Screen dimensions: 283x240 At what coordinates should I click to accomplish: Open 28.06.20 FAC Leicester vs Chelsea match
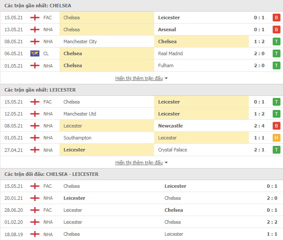pyautogui.click(x=141, y=210)
